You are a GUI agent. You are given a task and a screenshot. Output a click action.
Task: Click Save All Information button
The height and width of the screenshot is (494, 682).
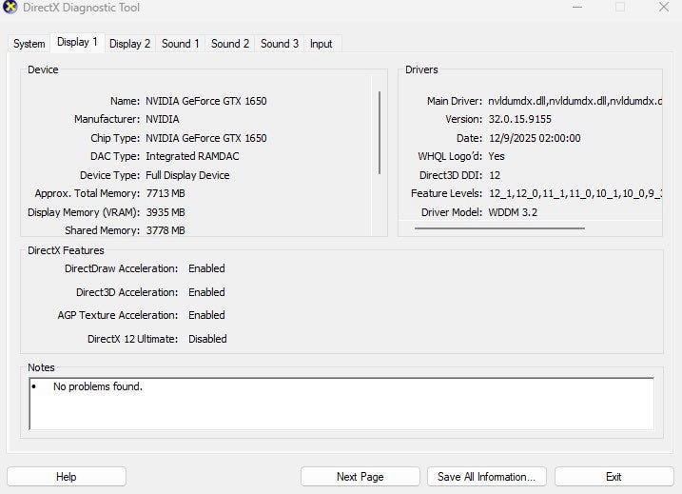pos(487,477)
